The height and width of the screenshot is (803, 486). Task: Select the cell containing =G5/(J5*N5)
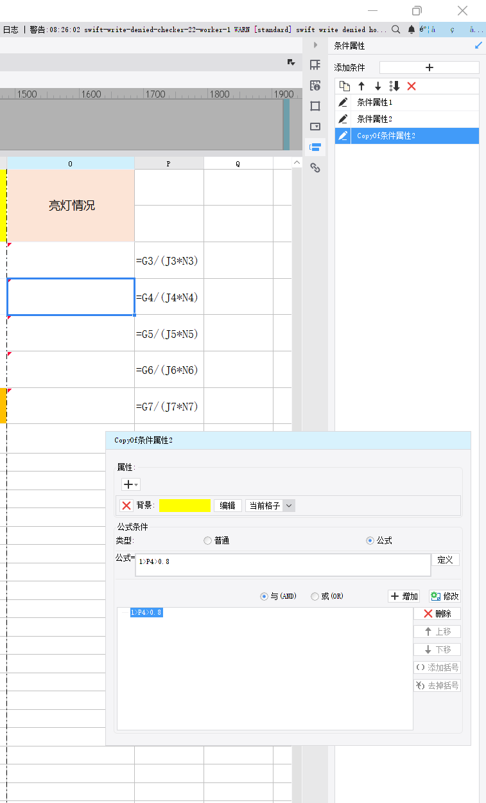(169, 333)
